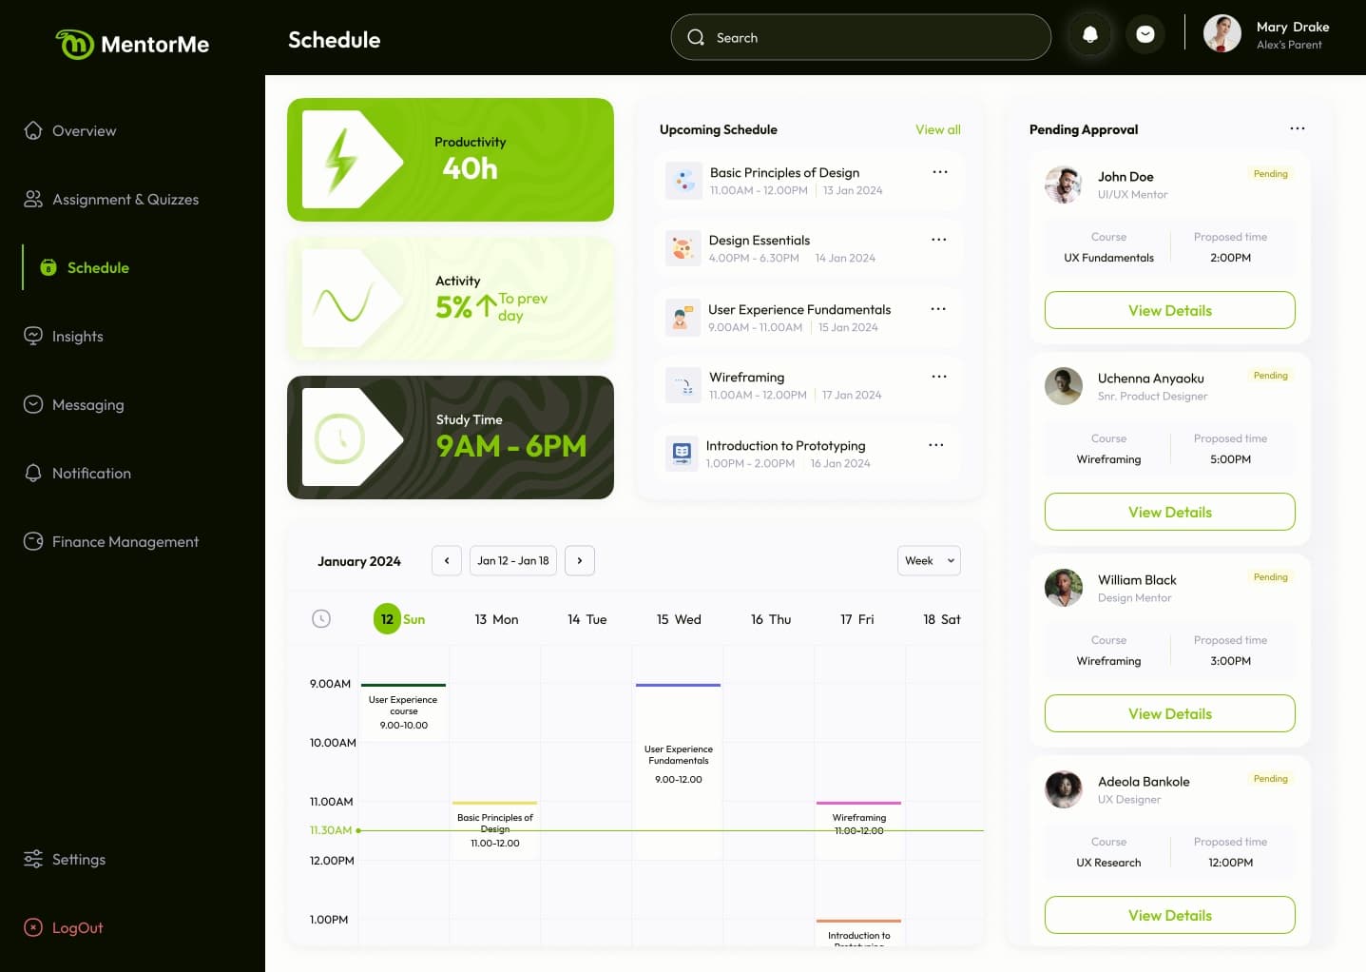View Details for Uchenna Anyaoku
Screen dimensions: 1366x972
1169,512
